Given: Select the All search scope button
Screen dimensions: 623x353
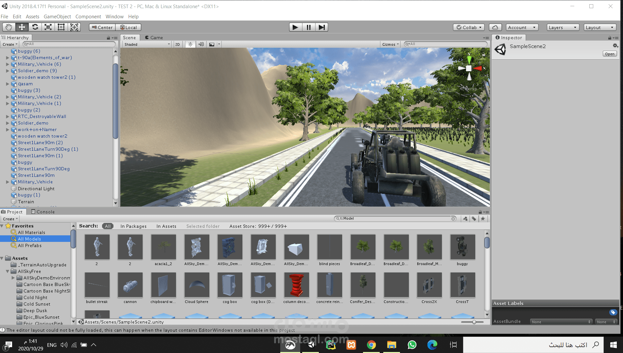Looking at the screenshot, I should click(x=108, y=226).
